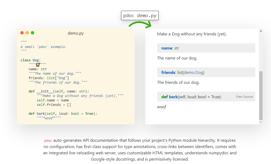Viewport: 271px width, 164px height.
Task: Click the 'name: str' line in code
Action: pos(38,69)
